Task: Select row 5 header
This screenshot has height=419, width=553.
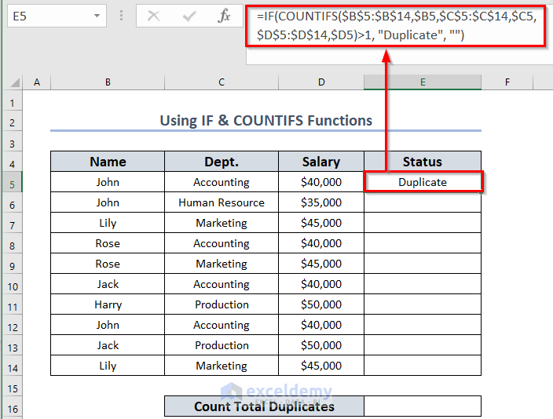Action: [x=12, y=182]
